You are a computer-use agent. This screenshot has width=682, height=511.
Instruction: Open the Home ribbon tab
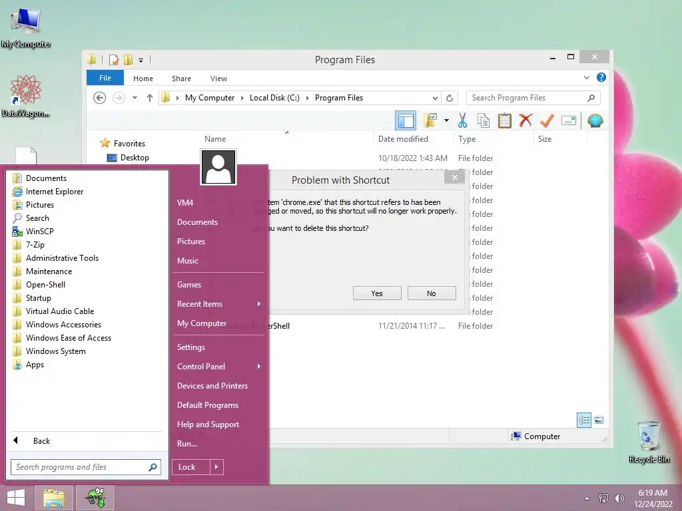click(x=143, y=79)
